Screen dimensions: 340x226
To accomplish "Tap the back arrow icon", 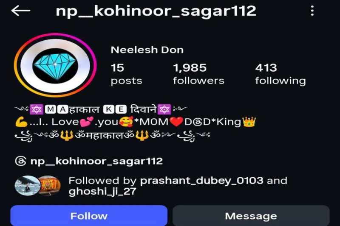I will pos(20,11).
